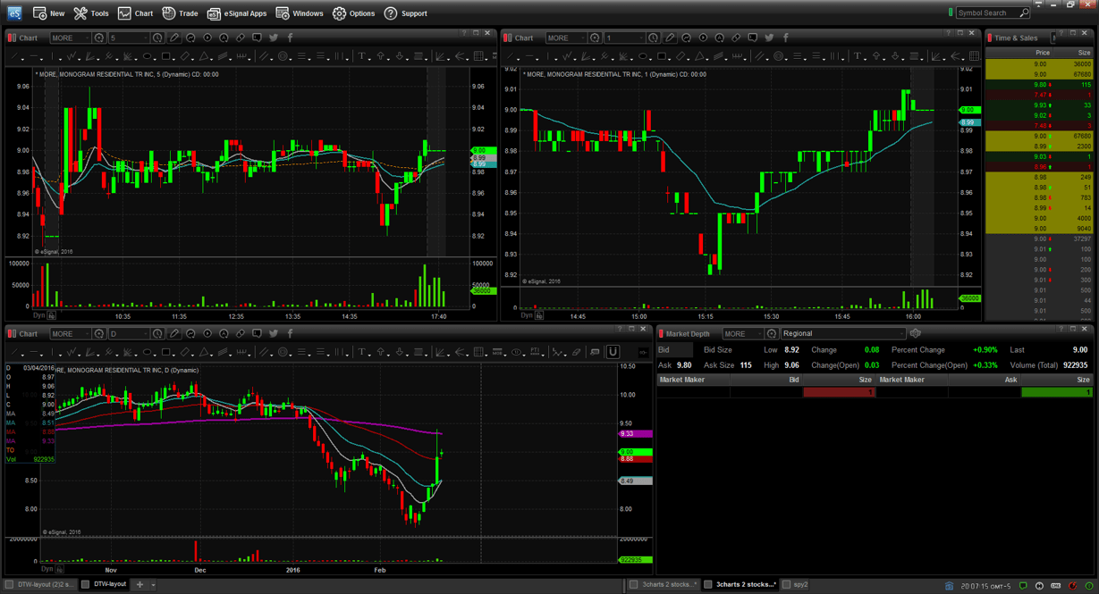The image size is (1099, 594).
Task: Select the ellipse drawing tool
Action: pyautogui.click(x=147, y=57)
